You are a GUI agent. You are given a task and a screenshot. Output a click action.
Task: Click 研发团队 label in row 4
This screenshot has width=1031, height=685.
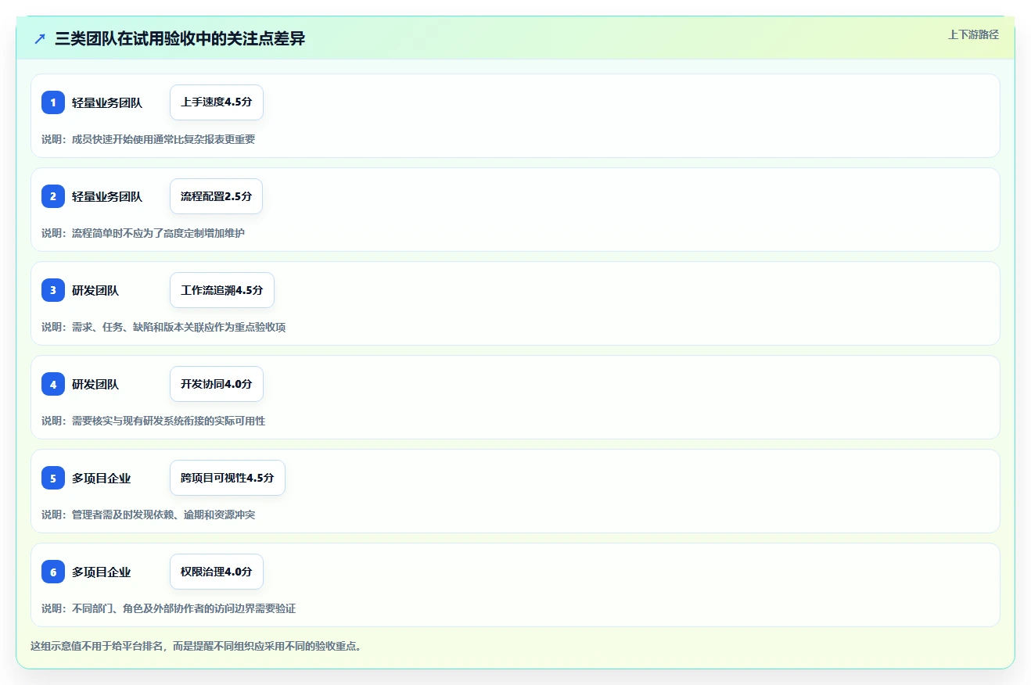pyautogui.click(x=95, y=385)
